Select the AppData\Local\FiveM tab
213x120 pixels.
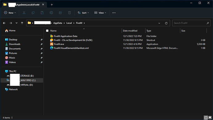[x=24, y=5]
